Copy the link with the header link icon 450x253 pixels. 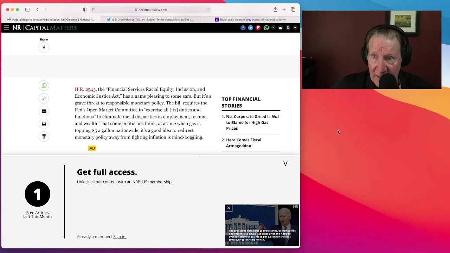[273, 28]
